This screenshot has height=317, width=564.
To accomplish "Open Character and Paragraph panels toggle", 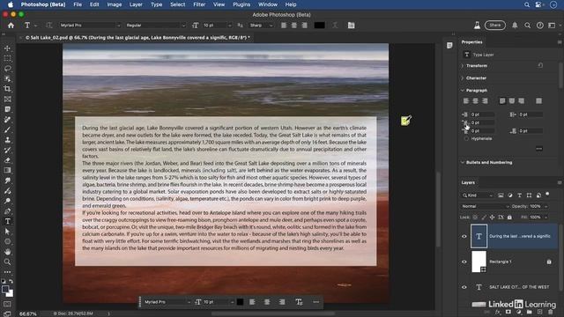I will (x=351, y=26).
